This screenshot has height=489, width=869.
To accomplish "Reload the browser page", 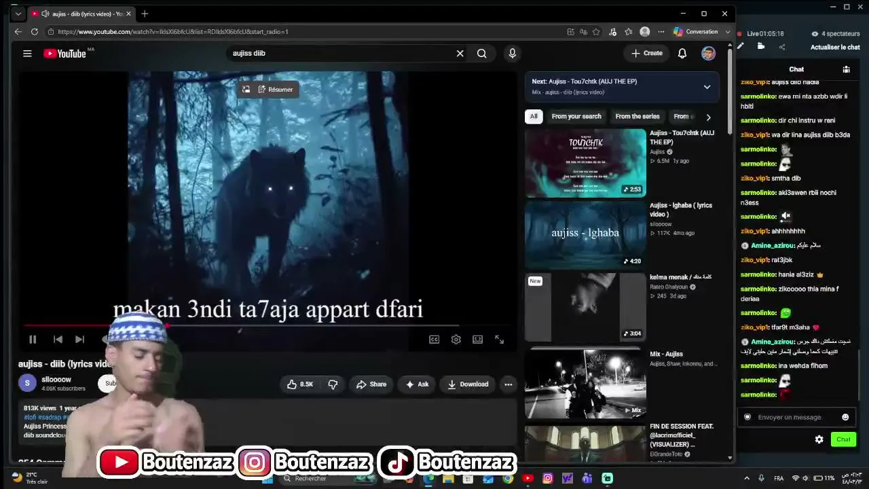I will click(x=35, y=32).
